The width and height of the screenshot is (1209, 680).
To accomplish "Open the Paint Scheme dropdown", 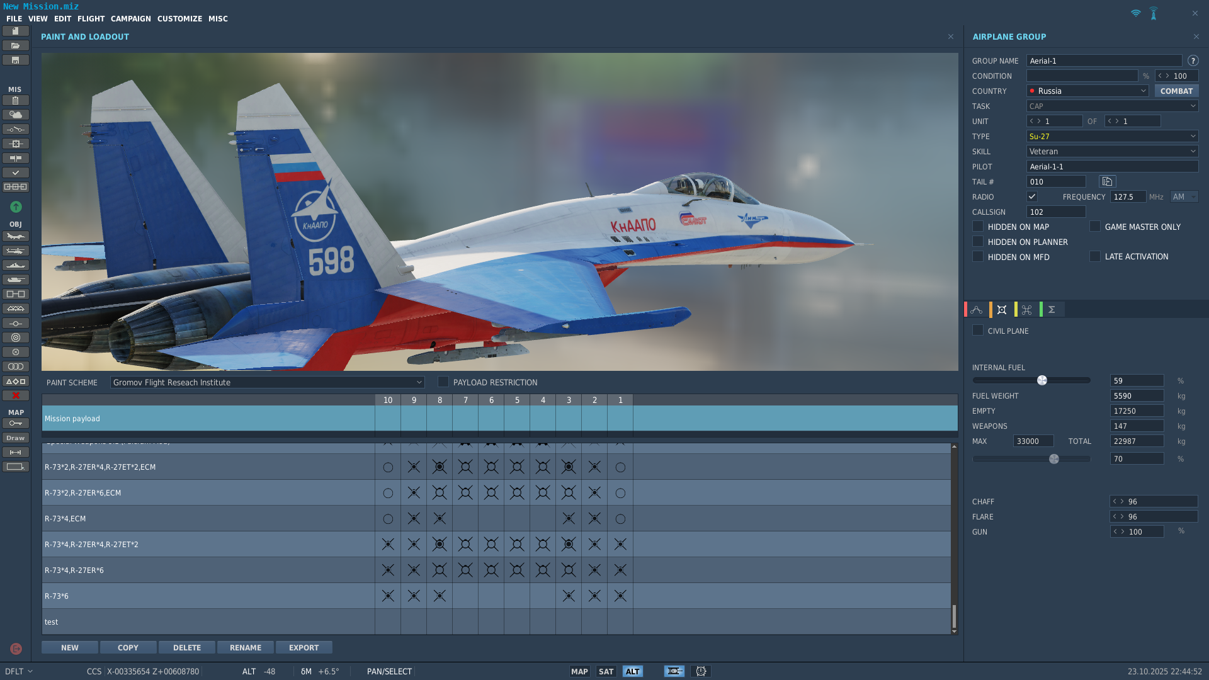I will pyautogui.click(x=267, y=383).
